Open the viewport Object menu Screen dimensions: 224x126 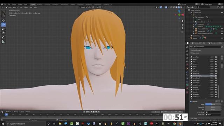coord(35,7)
